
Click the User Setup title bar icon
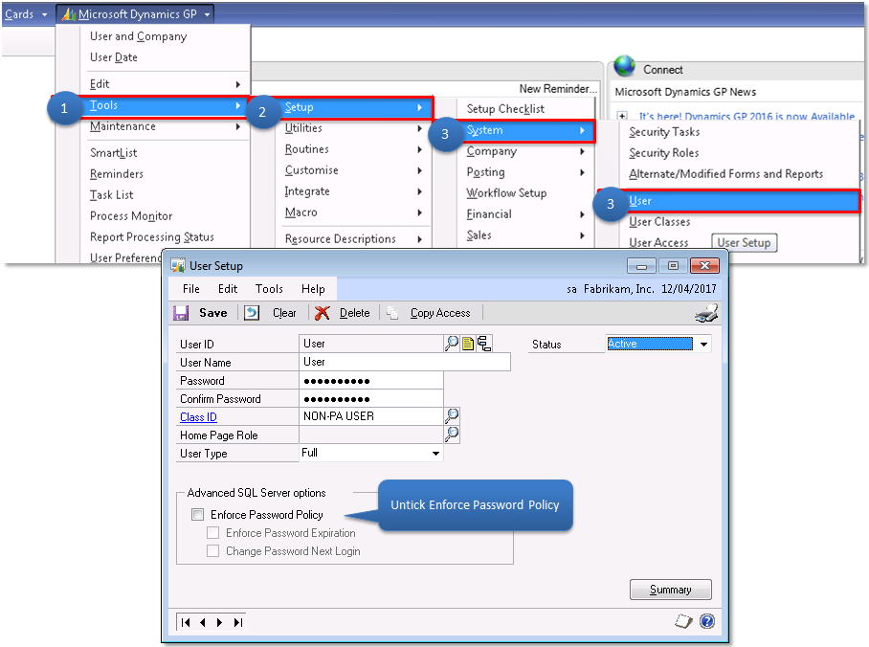178,266
